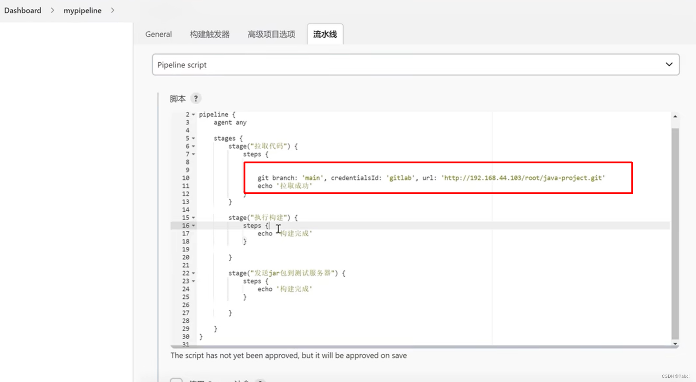
Task: Go to Dashboard breadcrumb link
Action: (x=23, y=10)
